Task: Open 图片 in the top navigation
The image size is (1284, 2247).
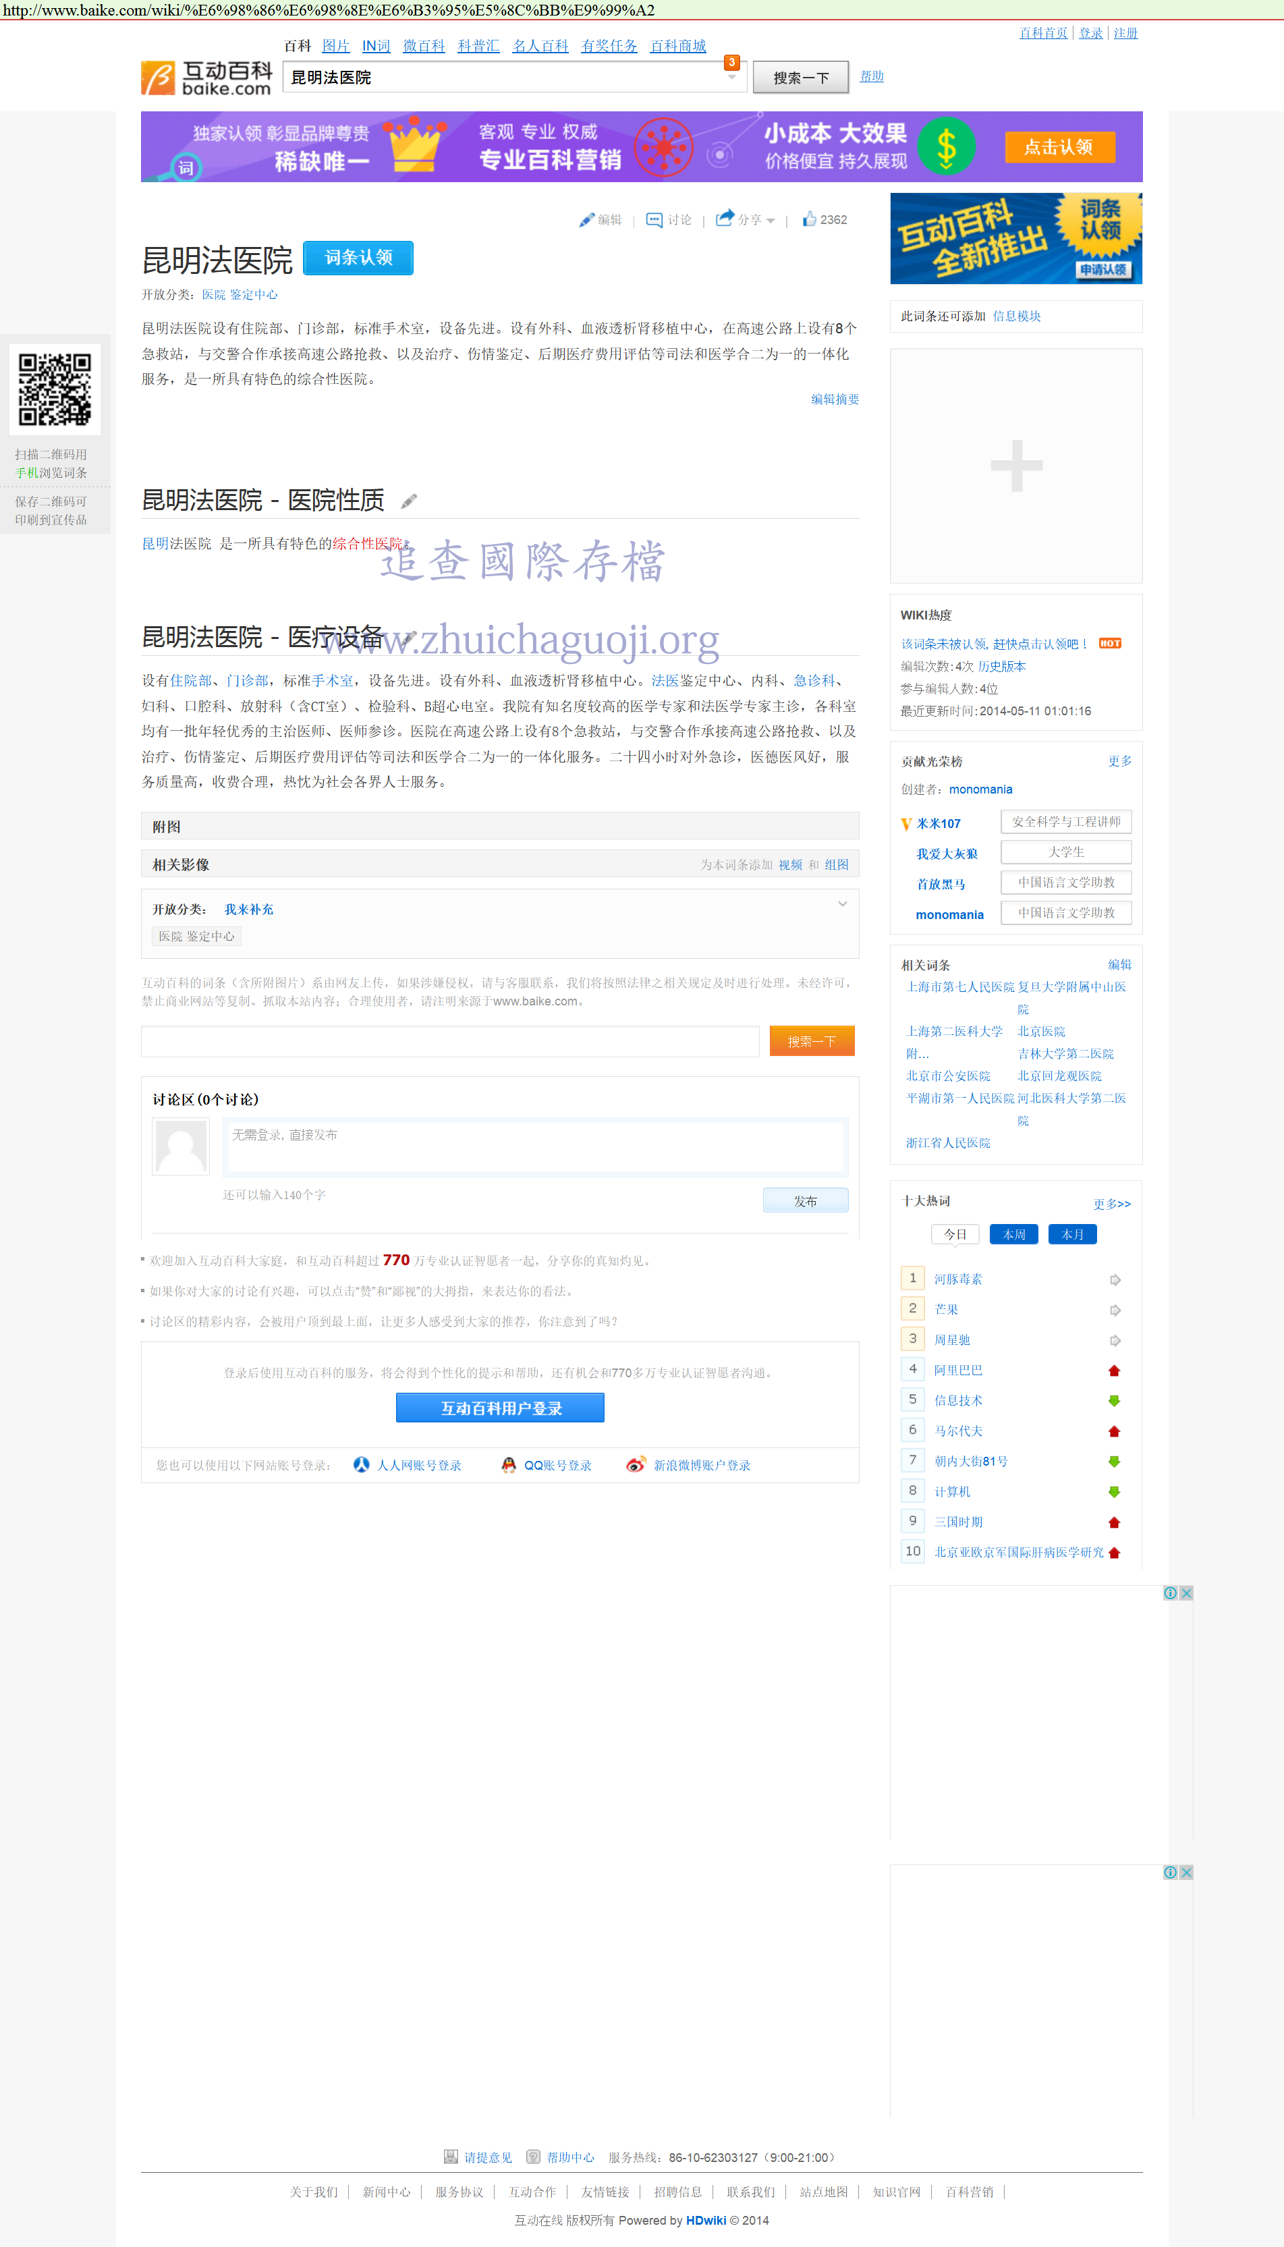Action: click(x=336, y=46)
